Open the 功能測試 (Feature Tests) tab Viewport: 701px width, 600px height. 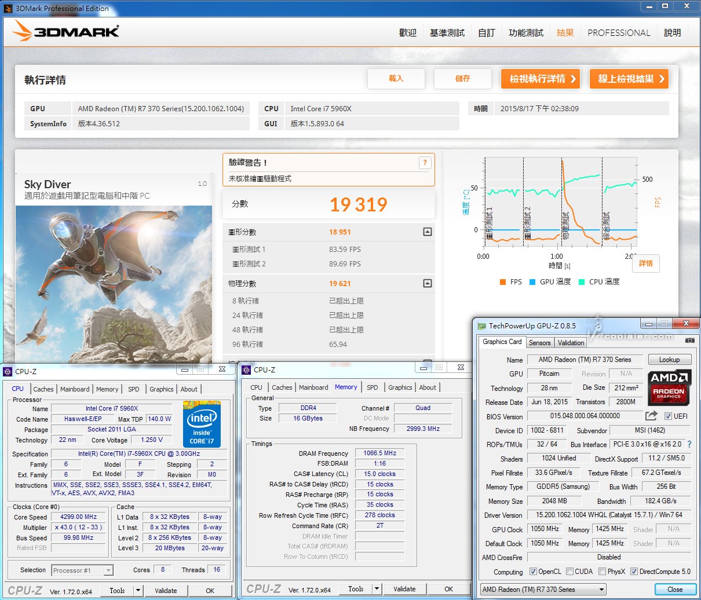(x=526, y=33)
